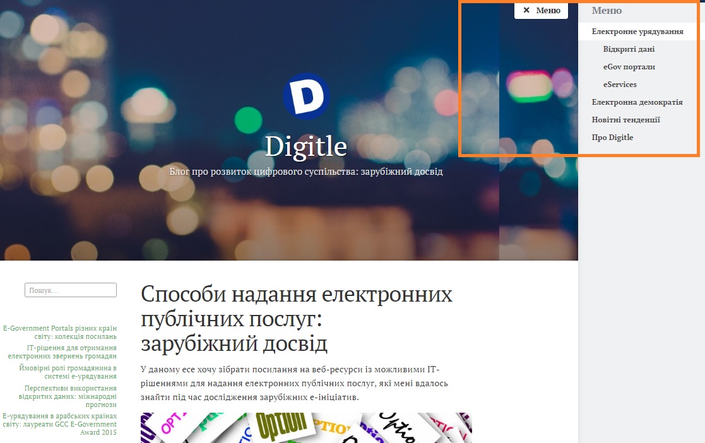Open E-Government Portals різних країн link

tap(60, 333)
